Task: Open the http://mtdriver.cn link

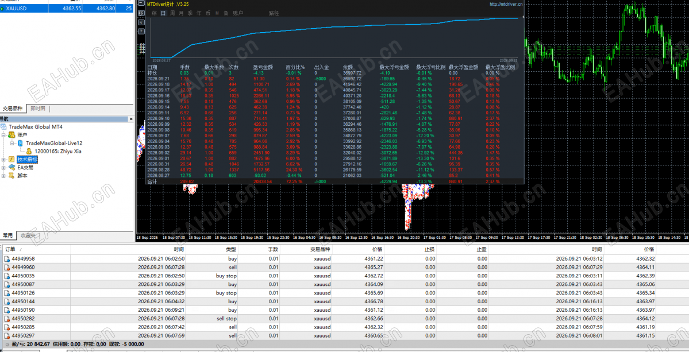Action: pos(506,4)
